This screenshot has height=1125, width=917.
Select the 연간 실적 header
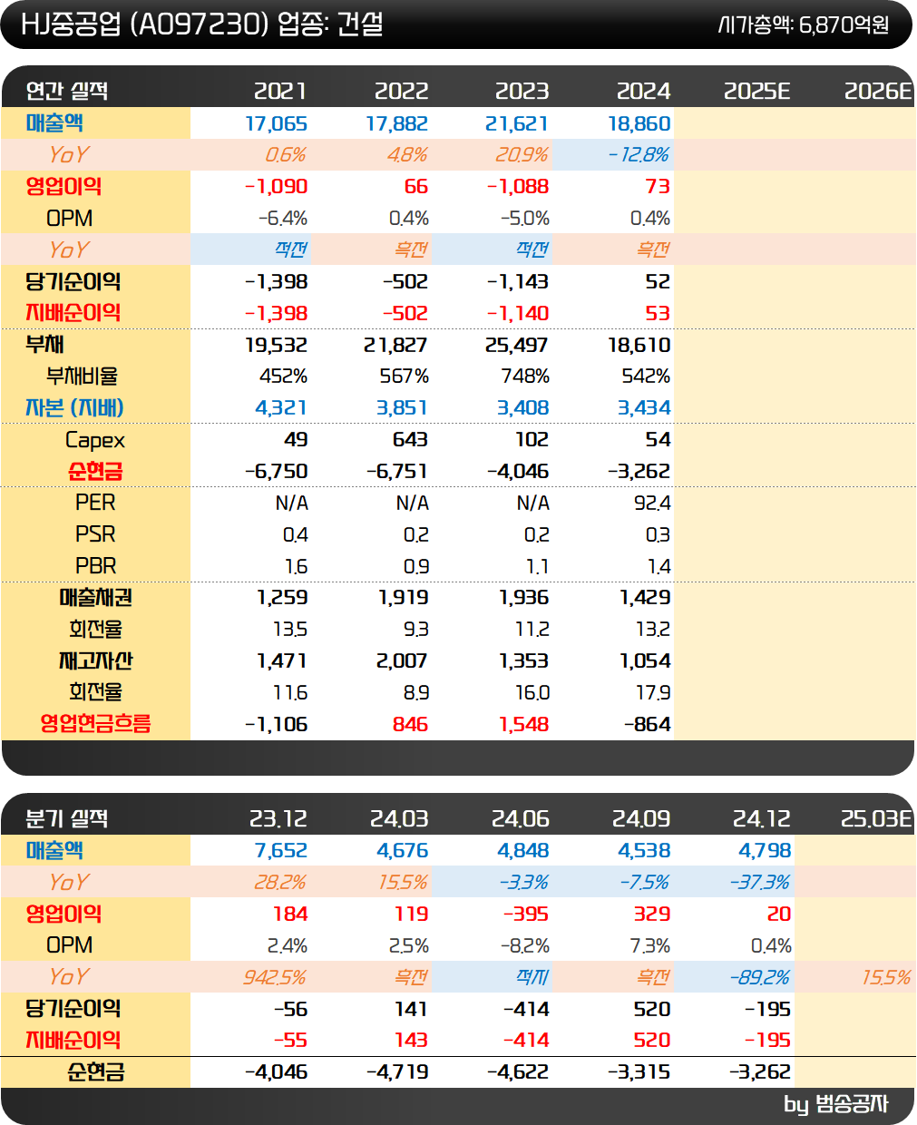click(67, 91)
